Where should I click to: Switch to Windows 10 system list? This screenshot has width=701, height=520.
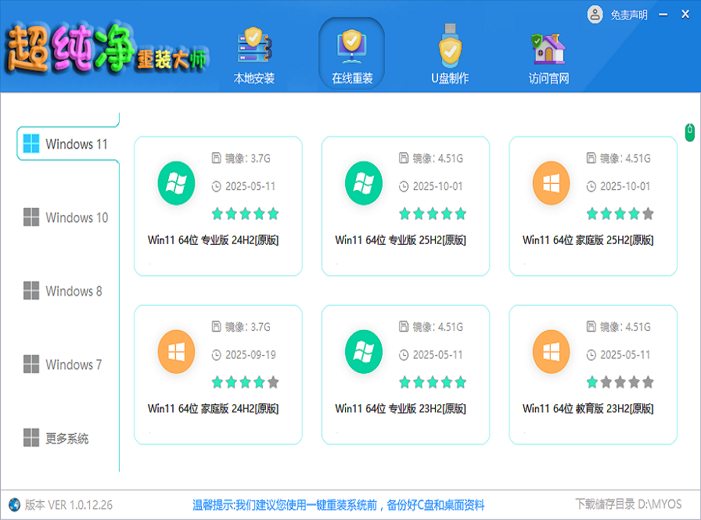[x=67, y=217]
